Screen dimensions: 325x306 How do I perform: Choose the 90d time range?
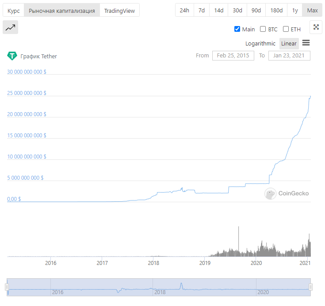coord(256,10)
